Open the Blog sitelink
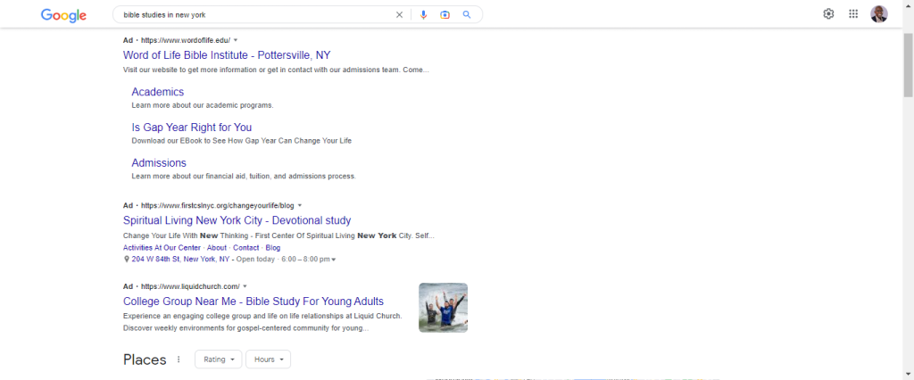Viewport: 914px width, 380px height. coord(273,248)
